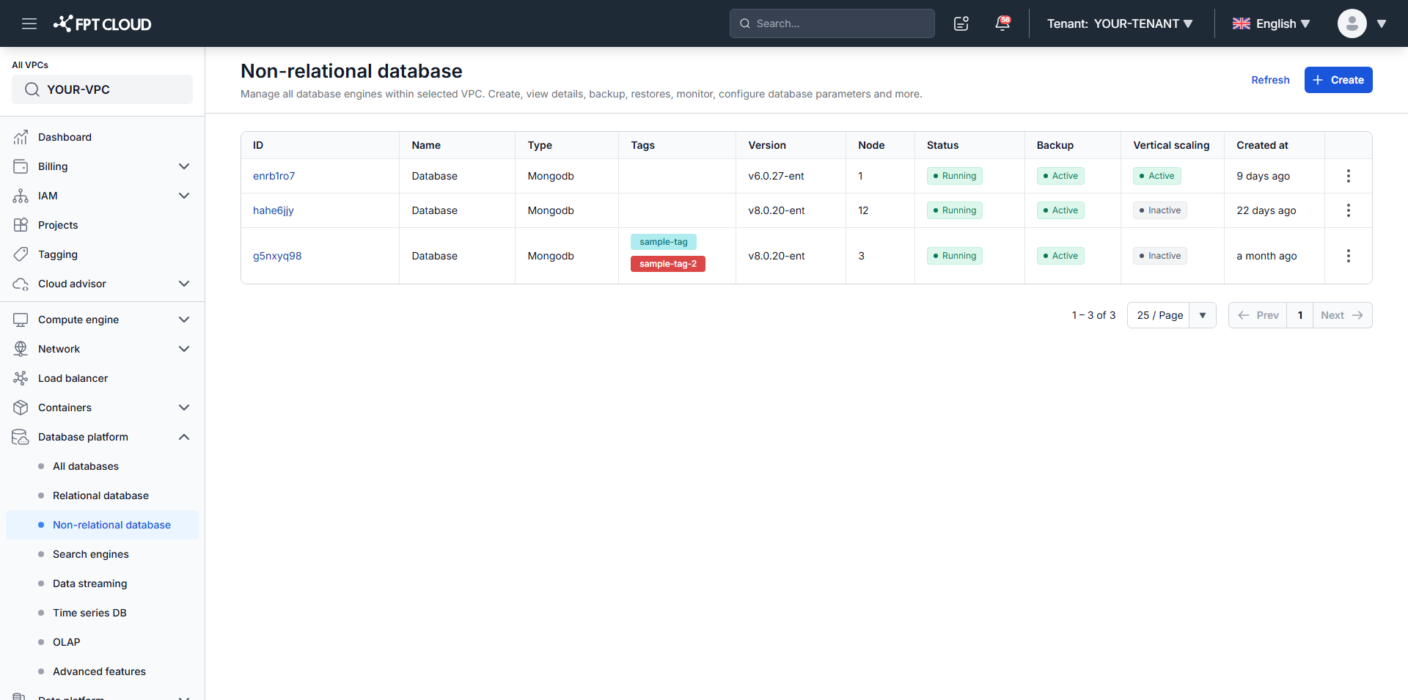Click the Tagging tag icon
The image size is (1408, 700).
(21, 254)
